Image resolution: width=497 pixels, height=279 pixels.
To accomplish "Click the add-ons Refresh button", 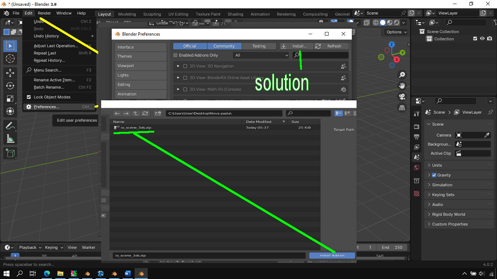I will 331,46.
